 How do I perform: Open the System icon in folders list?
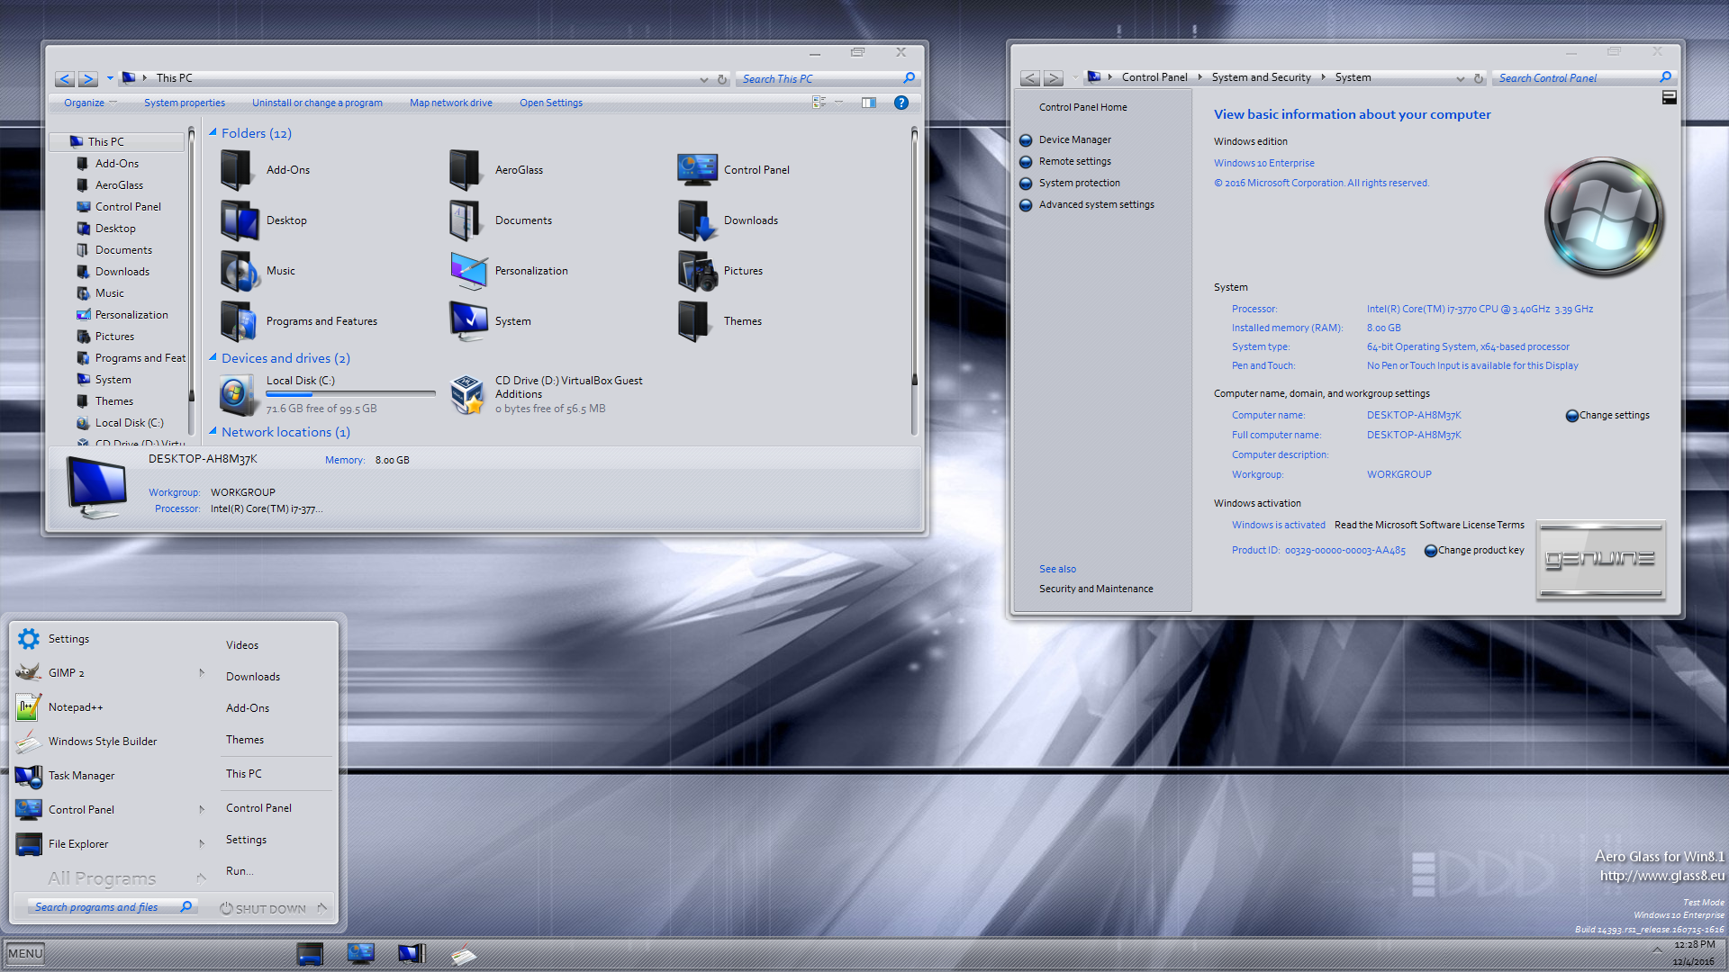pos(468,321)
